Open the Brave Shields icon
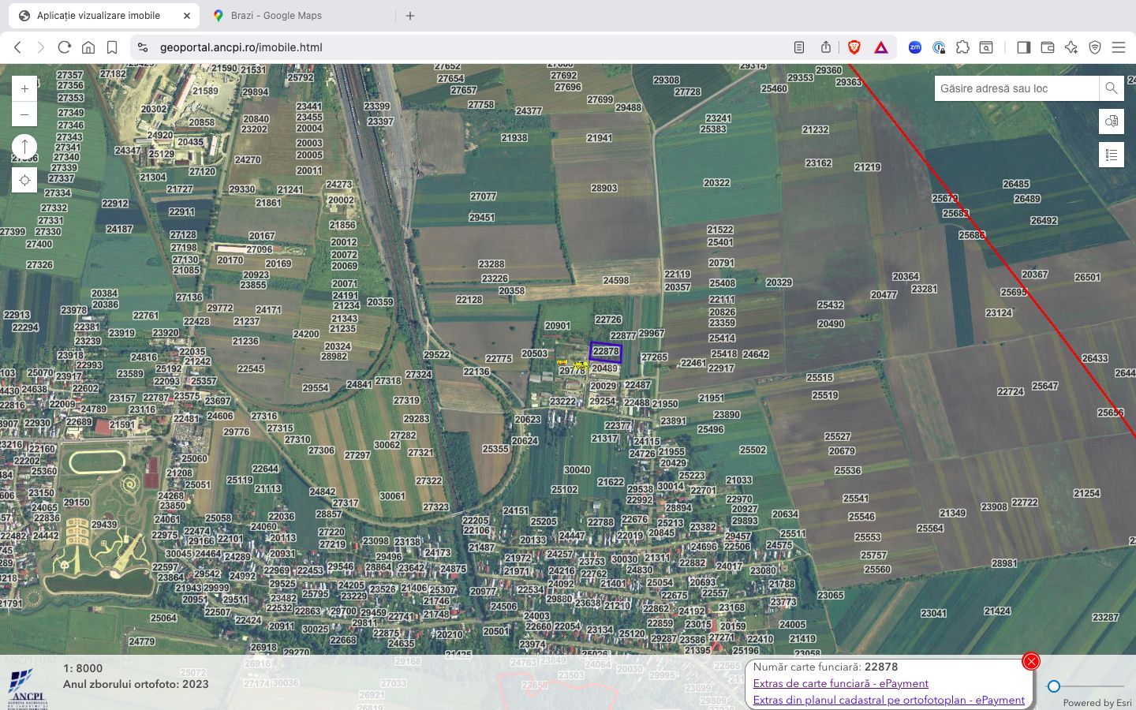Screen dimensions: 1136x710 tap(854, 47)
